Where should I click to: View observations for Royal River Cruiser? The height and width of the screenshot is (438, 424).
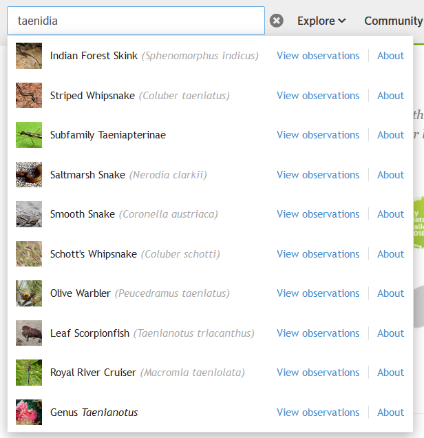[x=318, y=373]
